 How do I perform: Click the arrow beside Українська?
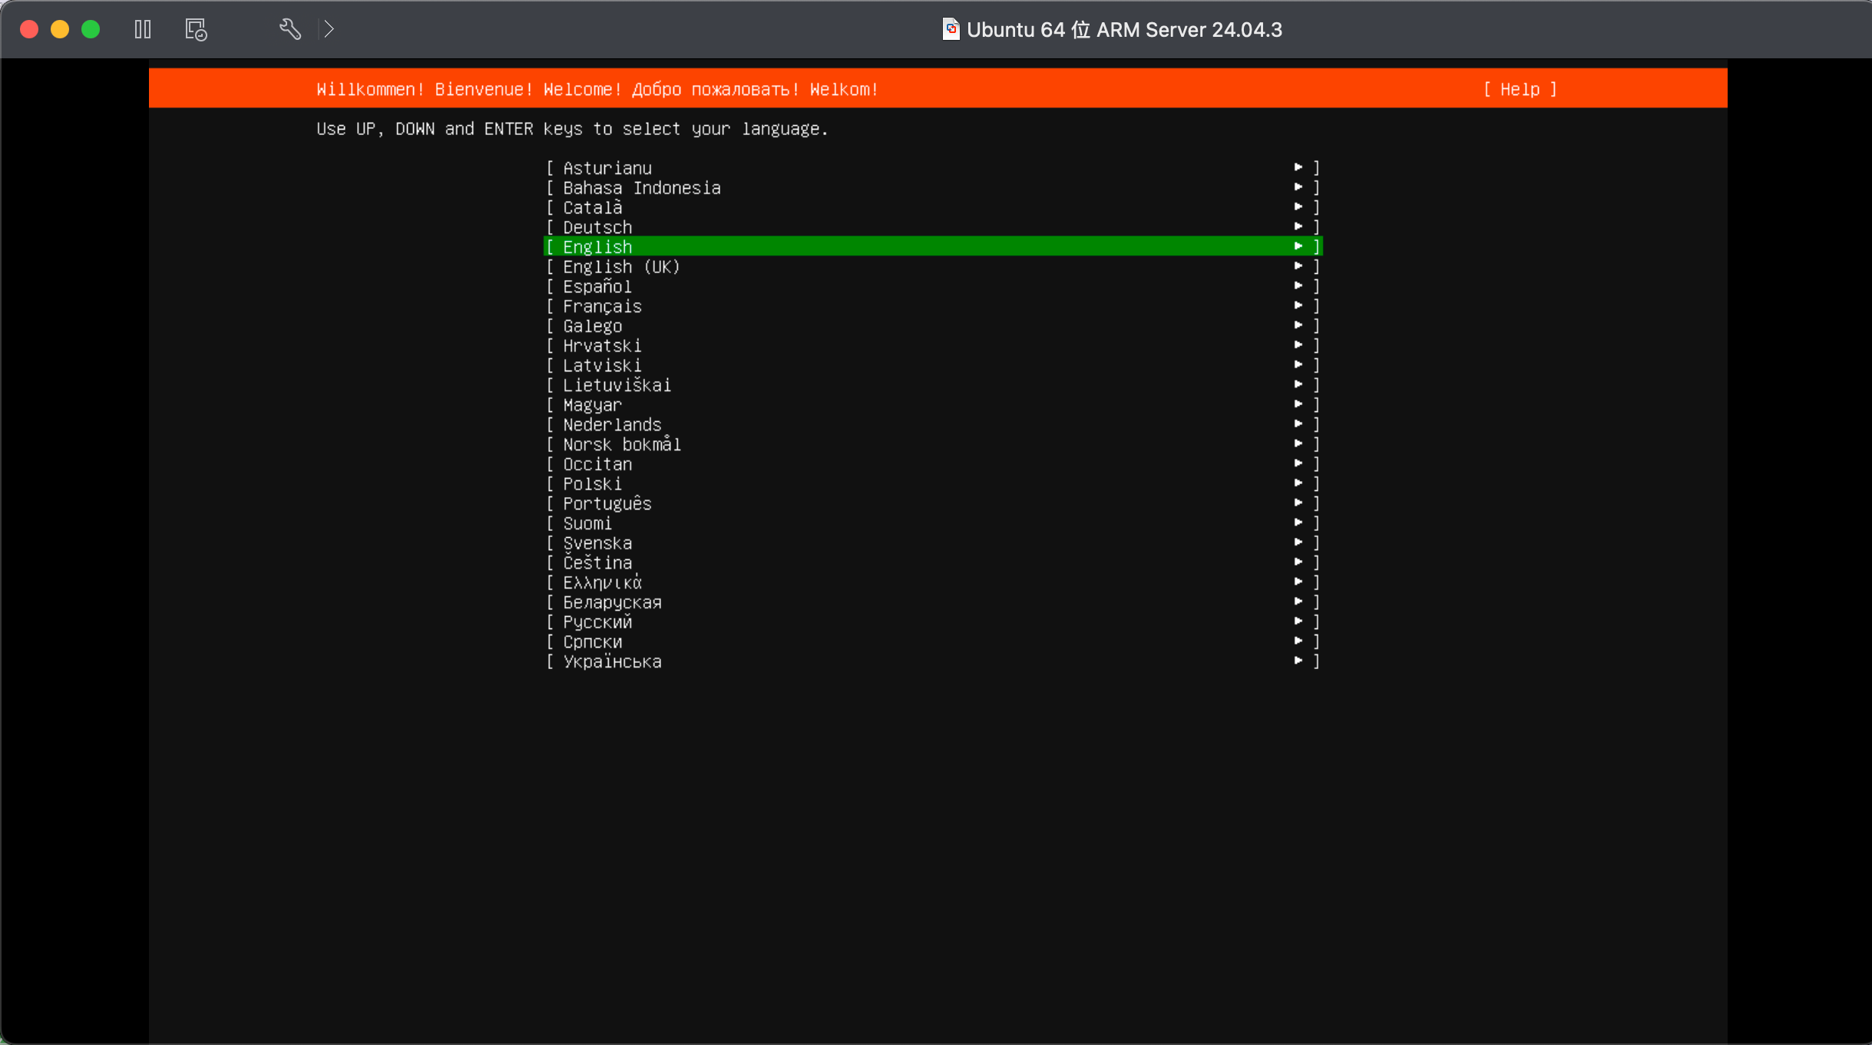pyautogui.click(x=1298, y=661)
